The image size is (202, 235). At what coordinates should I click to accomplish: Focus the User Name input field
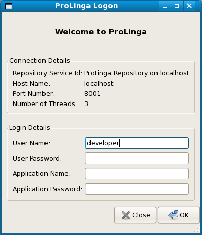[137, 143]
